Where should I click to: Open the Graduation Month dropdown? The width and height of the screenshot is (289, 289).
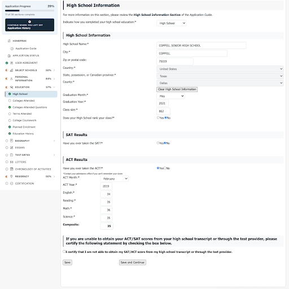click(170, 96)
